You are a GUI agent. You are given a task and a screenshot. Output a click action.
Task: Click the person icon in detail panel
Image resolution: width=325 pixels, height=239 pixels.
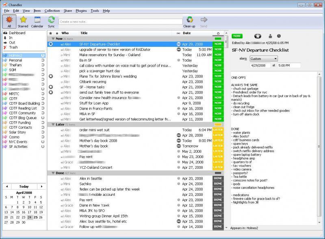click(271, 36)
